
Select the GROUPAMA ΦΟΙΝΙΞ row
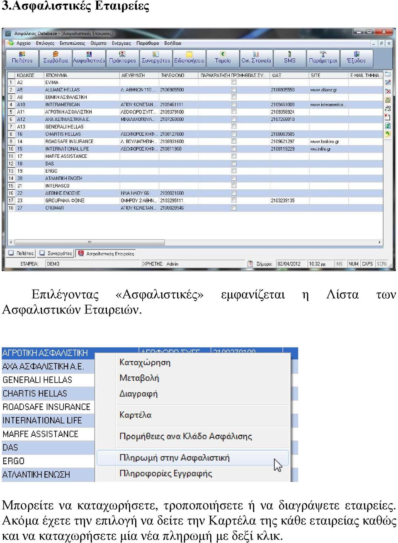195,200
